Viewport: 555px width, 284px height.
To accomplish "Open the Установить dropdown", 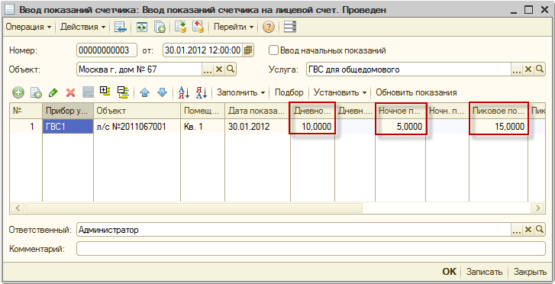I will [x=340, y=93].
